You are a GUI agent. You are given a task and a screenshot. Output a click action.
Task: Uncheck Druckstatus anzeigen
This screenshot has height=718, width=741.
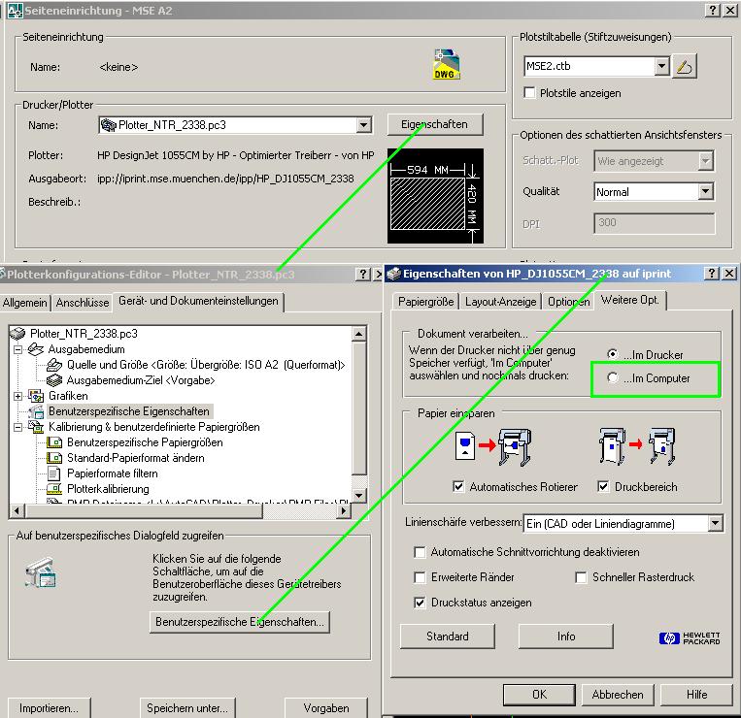coord(420,603)
